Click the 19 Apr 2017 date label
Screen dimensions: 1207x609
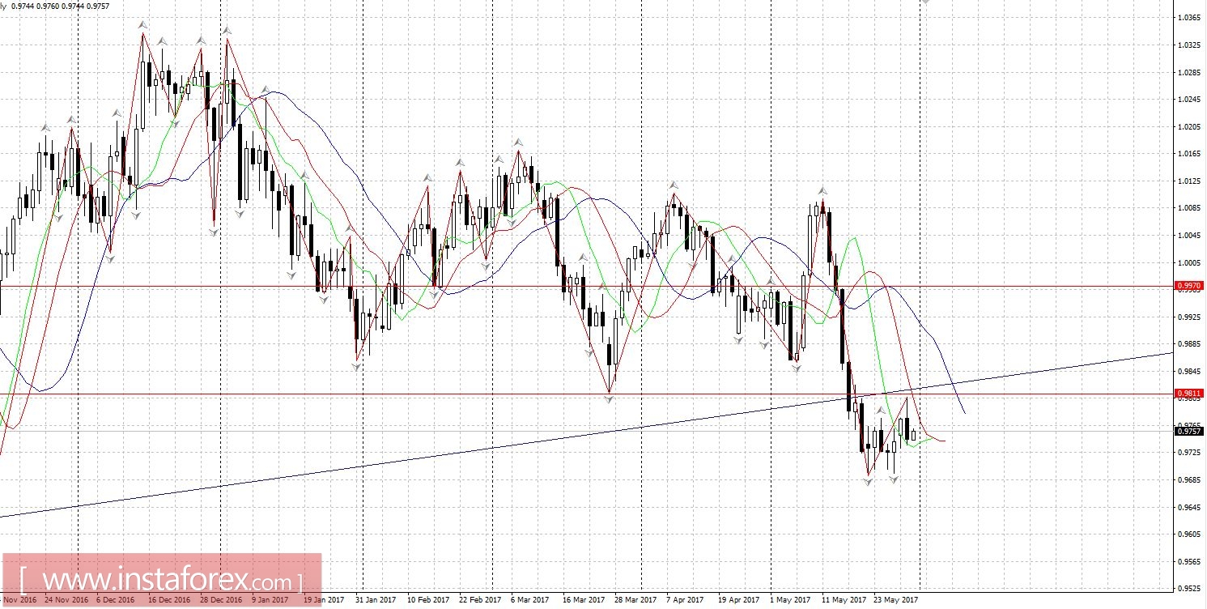(739, 600)
